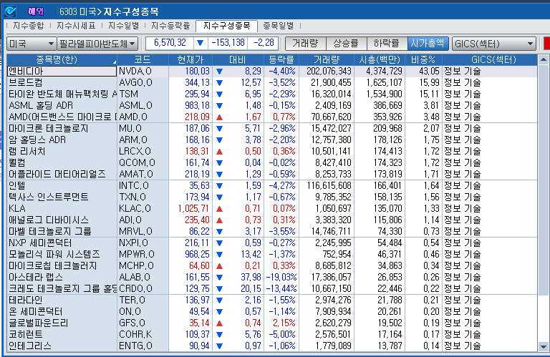The image size is (550, 357).
Task: Click the 등락률 column header
Action: pyautogui.click(x=281, y=59)
